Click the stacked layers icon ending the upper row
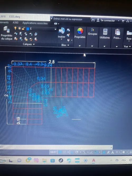 point(36,34)
